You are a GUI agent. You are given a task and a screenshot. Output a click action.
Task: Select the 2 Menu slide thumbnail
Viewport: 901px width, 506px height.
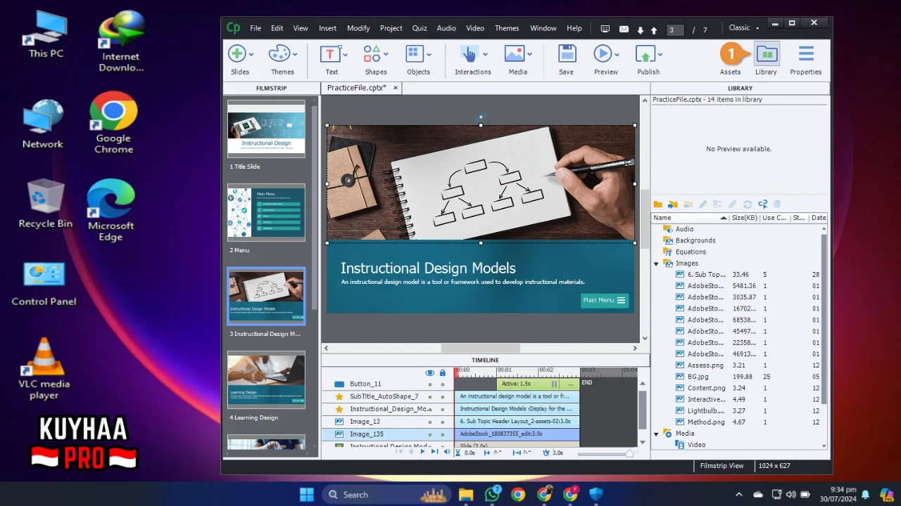point(266,213)
